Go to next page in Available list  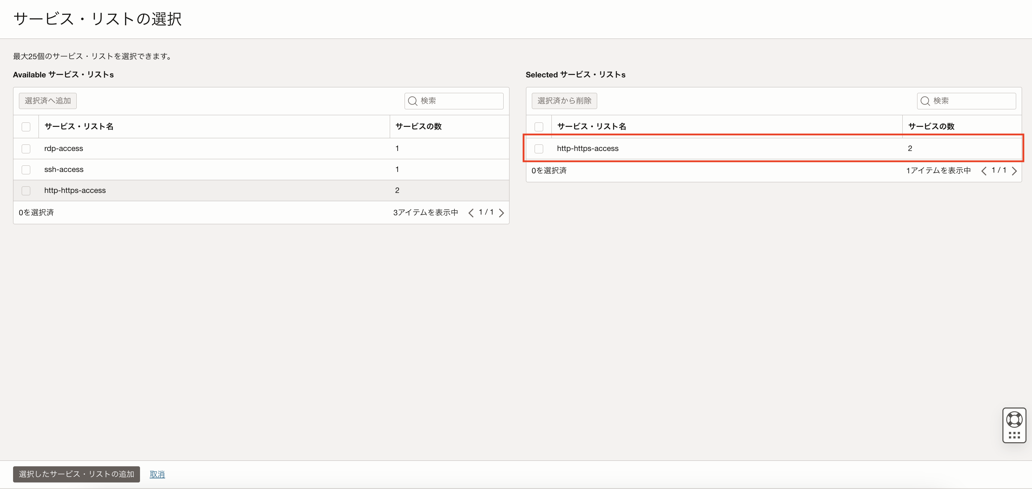point(501,213)
